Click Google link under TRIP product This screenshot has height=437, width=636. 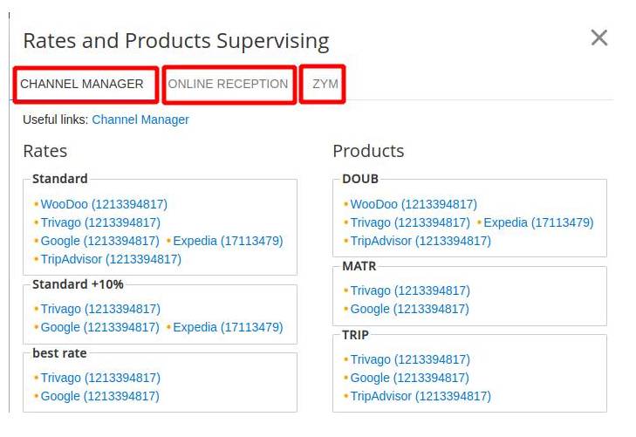pos(409,378)
